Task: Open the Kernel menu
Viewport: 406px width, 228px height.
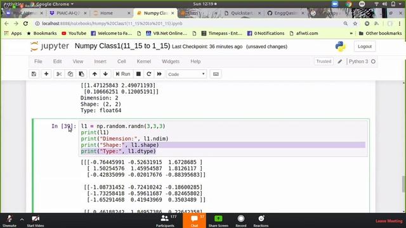Action: click(x=144, y=61)
